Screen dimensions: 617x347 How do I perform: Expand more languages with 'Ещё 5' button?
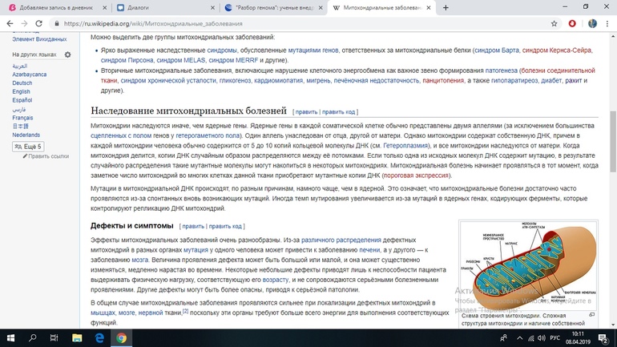(x=28, y=147)
